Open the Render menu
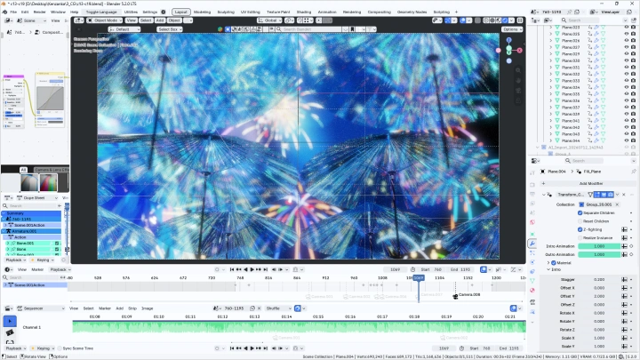Screen dimensions: 640x360 click(x=40, y=12)
